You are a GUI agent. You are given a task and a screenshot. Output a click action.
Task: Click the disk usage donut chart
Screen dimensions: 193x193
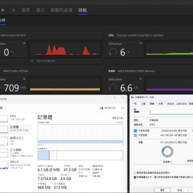click(x=167, y=152)
